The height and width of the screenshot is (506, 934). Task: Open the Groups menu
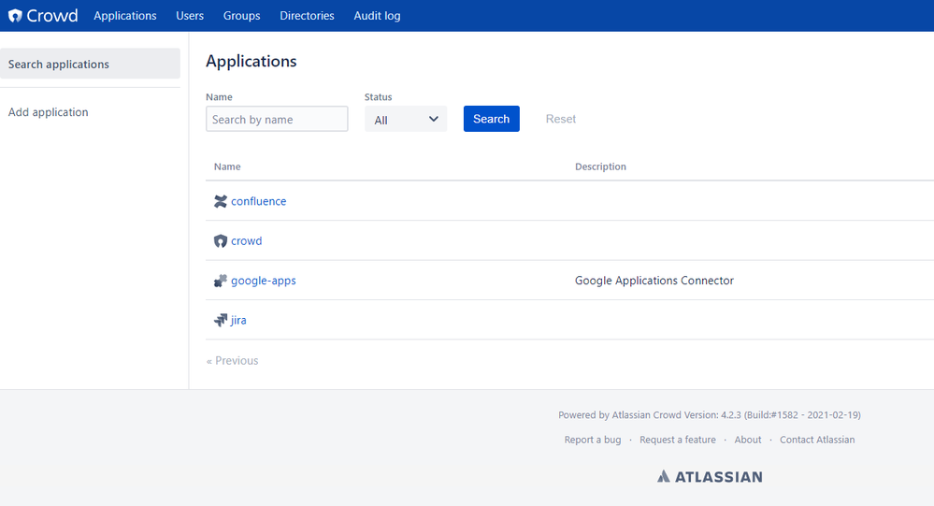coord(242,16)
